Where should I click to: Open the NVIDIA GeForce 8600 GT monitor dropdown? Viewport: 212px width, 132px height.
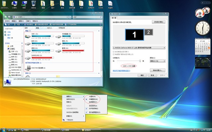[x=139, y=48]
